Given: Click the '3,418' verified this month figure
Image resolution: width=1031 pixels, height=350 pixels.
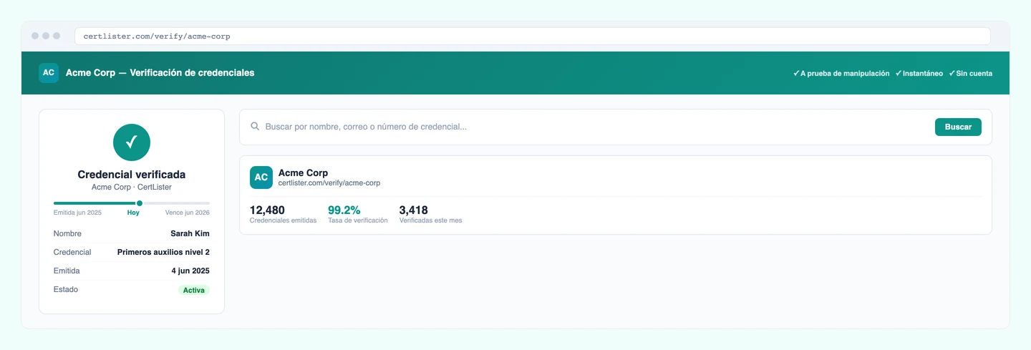Looking at the screenshot, I should (x=413, y=210).
